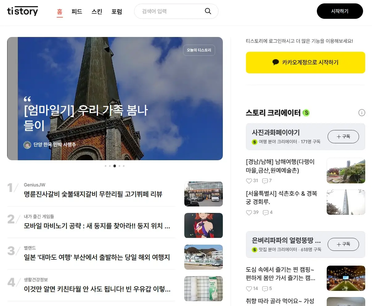Open the 스킨 menu item
The width and height of the screenshot is (372, 306).
point(96,11)
